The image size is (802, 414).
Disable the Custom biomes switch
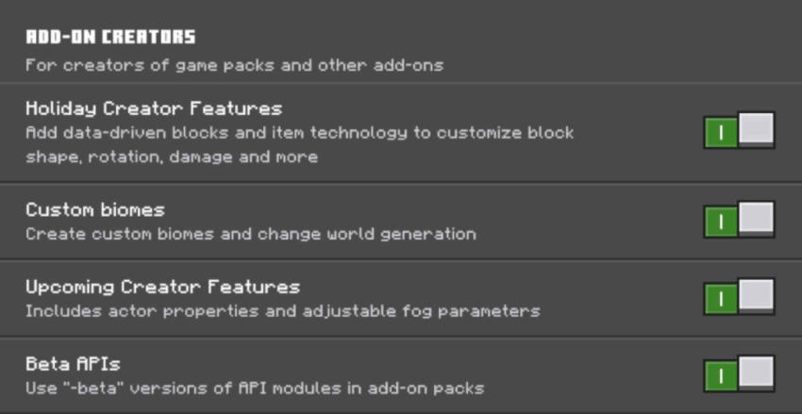pos(739,220)
